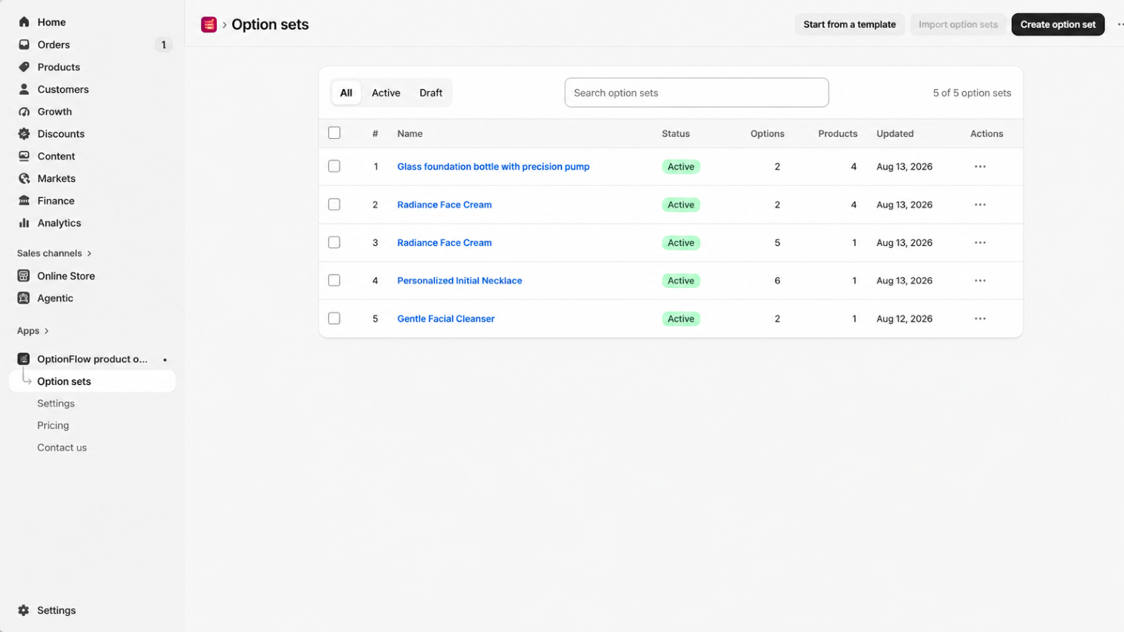This screenshot has width=1124, height=632.
Task: Click the Discounts badge icon
Action: coord(24,134)
